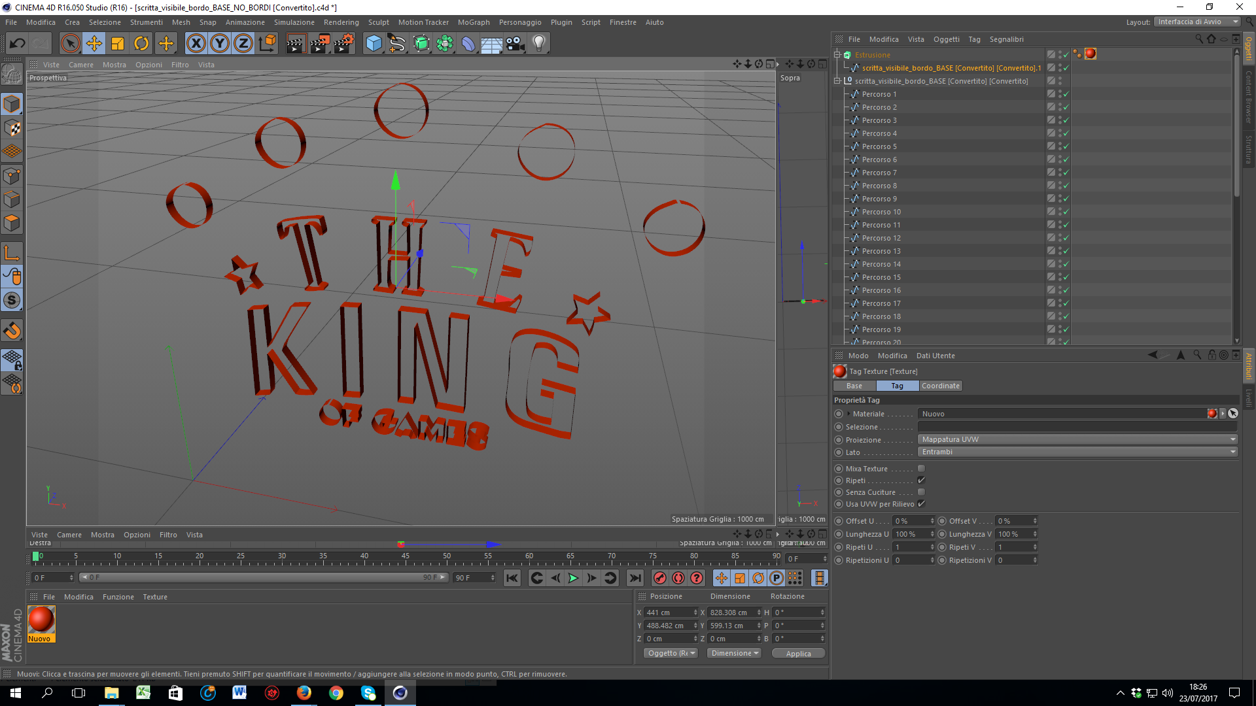Open the Lato Entrambi dropdown
This screenshot has height=706, width=1256.
[x=1077, y=452]
